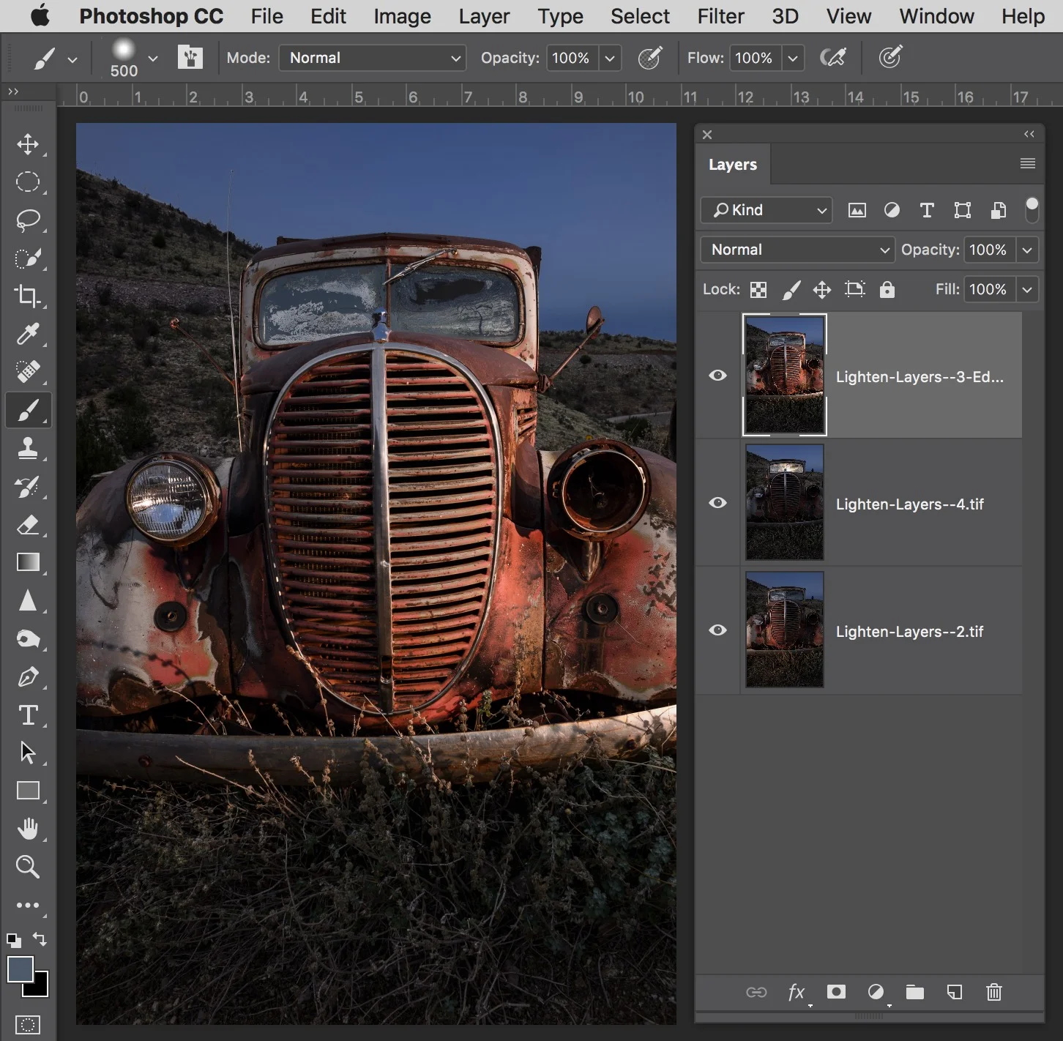Select the Sponge tool
Image resolution: width=1063 pixels, height=1041 pixels.
click(28, 639)
